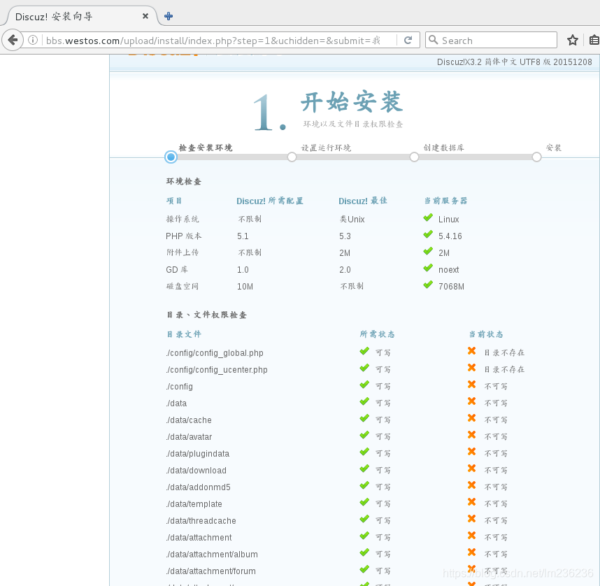Open a new tab with the plus icon

[x=169, y=16]
